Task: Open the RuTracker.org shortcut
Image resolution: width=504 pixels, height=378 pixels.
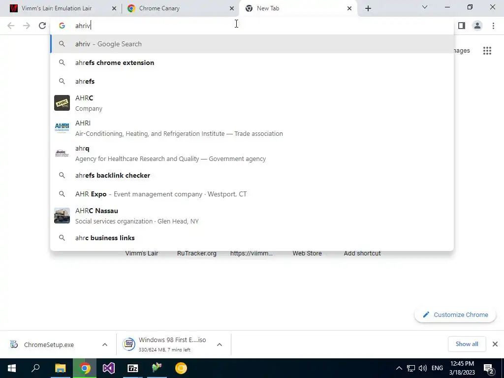Action: pyautogui.click(x=197, y=253)
